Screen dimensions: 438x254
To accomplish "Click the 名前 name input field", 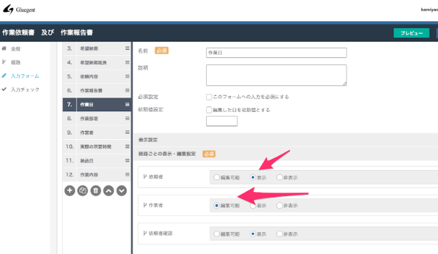I will click(x=276, y=53).
